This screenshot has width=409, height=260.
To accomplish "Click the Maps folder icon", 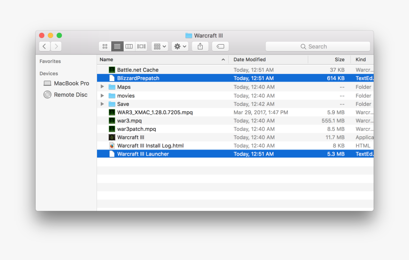I will point(112,87).
